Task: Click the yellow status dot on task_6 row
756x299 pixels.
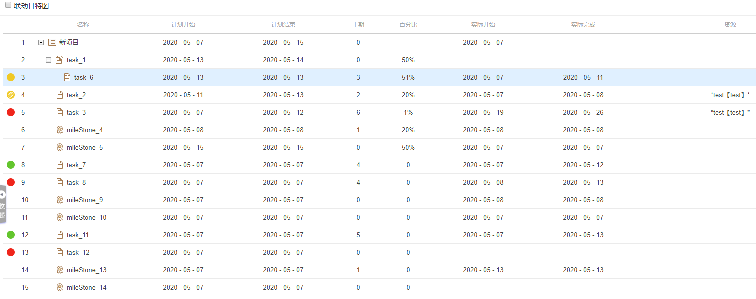Action: (x=11, y=77)
